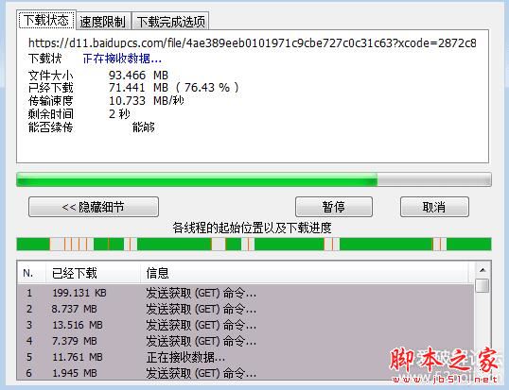Viewport: 509px width, 390px height.
Task: Click the main green download progress bar
Action: [x=254, y=179]
